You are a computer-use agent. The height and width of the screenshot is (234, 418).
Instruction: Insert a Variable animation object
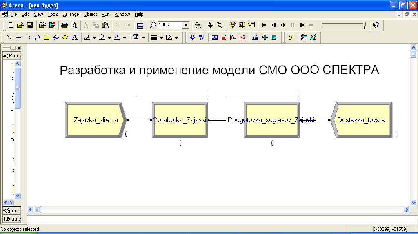pos(215,38)
